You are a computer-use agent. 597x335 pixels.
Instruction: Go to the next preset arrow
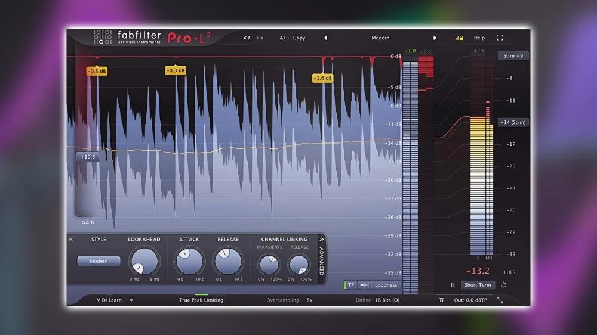coord(435,38)
